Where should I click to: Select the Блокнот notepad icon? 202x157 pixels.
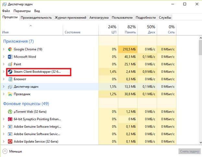click(10, 79)
